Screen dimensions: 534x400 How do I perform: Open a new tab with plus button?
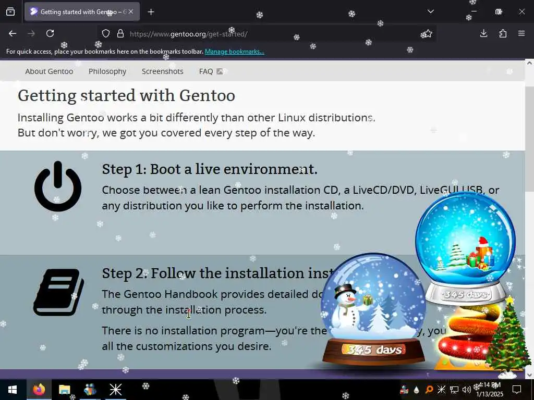pyautogui.click(x=151, y=12)
